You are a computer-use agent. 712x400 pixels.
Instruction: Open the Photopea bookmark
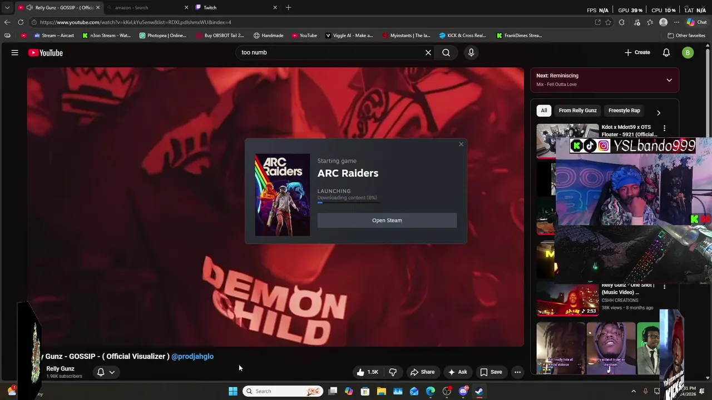[163, 36]
